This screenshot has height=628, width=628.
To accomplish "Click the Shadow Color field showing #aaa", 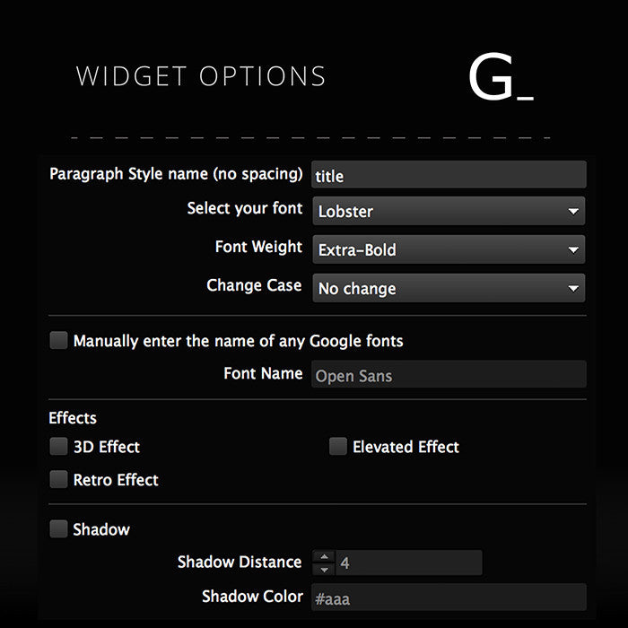I will [449, 597].
